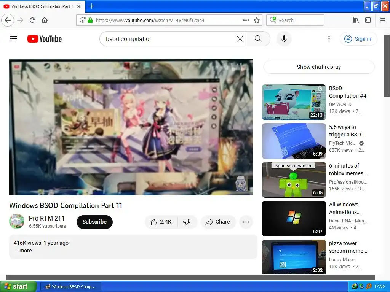Click the browser forward arrow
The height and width of the screenshot is (292, 390).
(20, 20)
